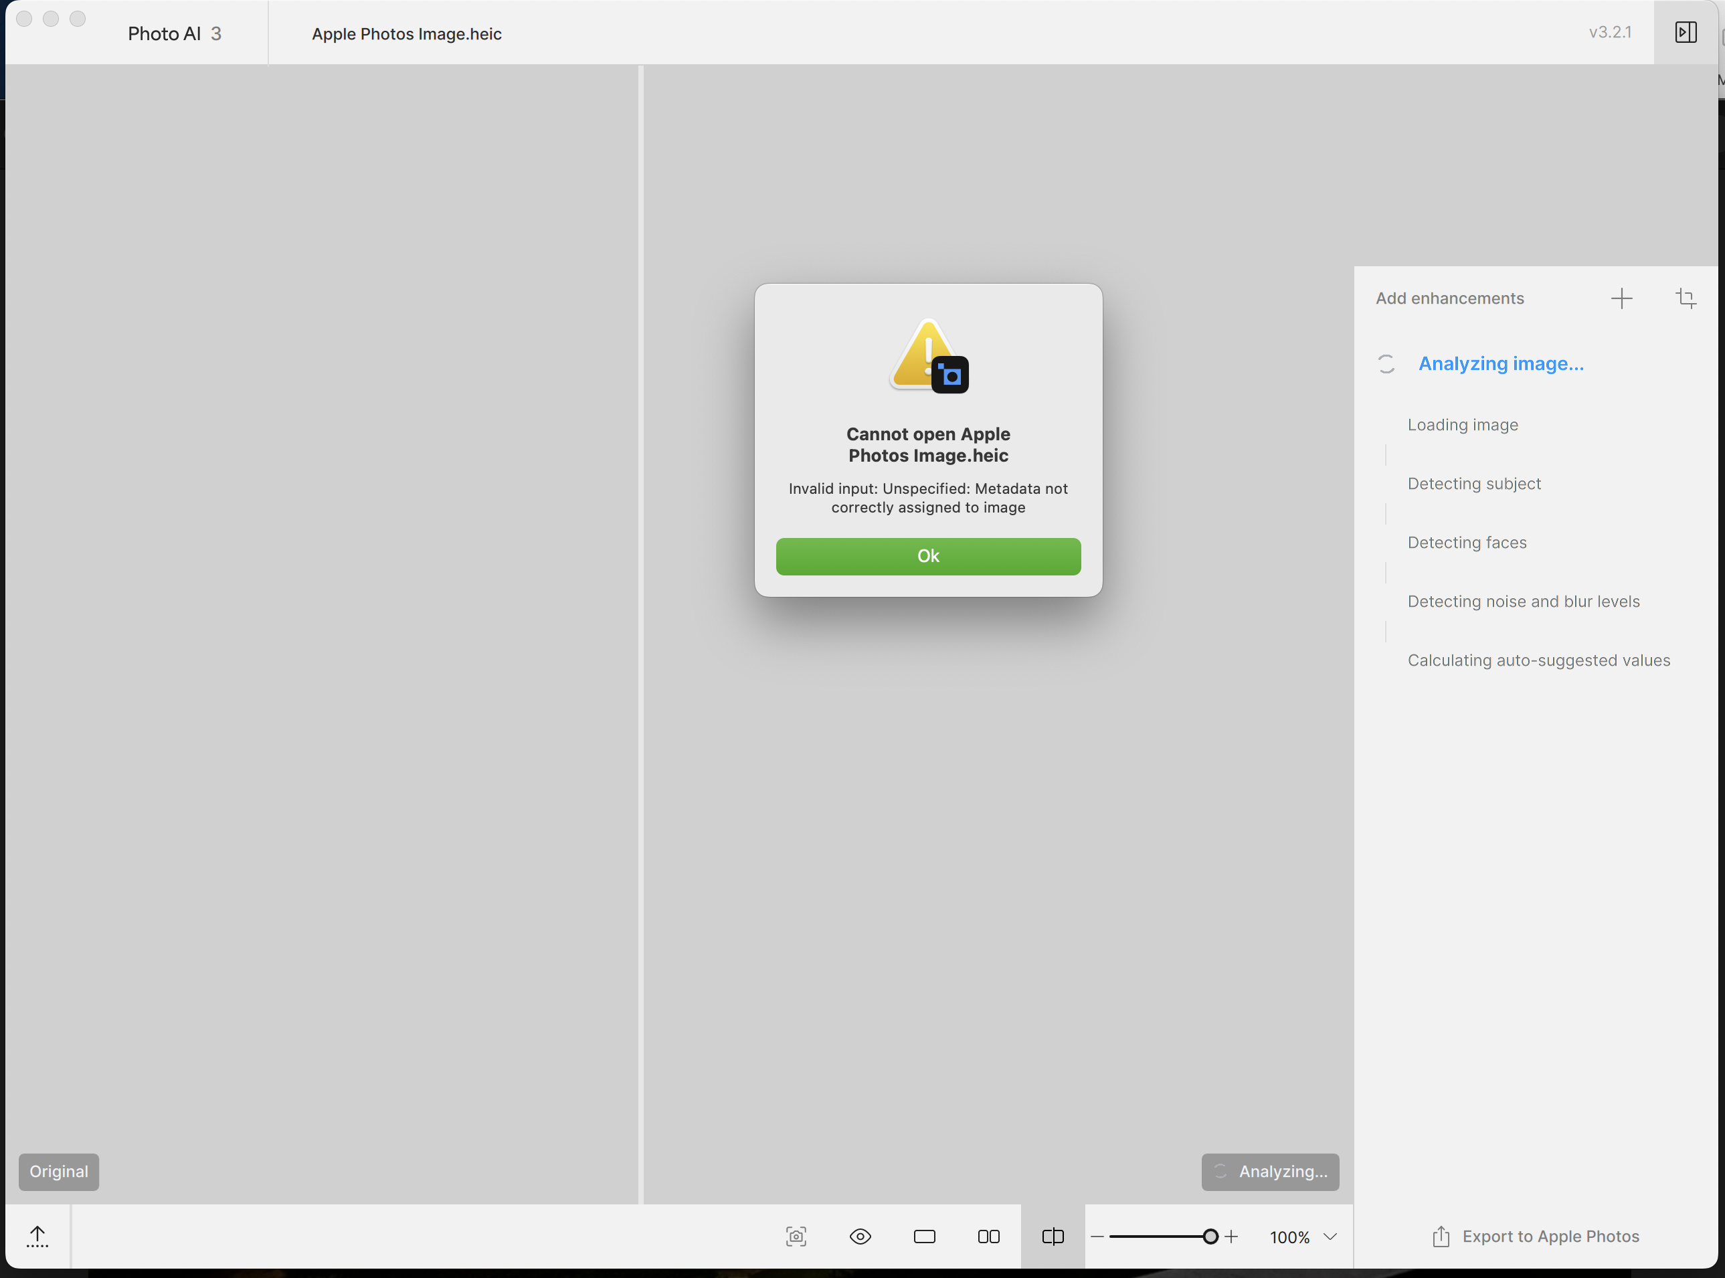This screenshot has width=1725, height=1278.
Task: Toggle the Original label overlay
Action: (x=58, y=1171)
